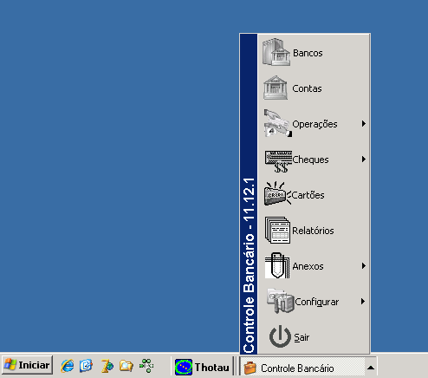The image size is (428, 378).
Task: Click the Cheques check with dollar signs icon
Action: click(278, 161)
